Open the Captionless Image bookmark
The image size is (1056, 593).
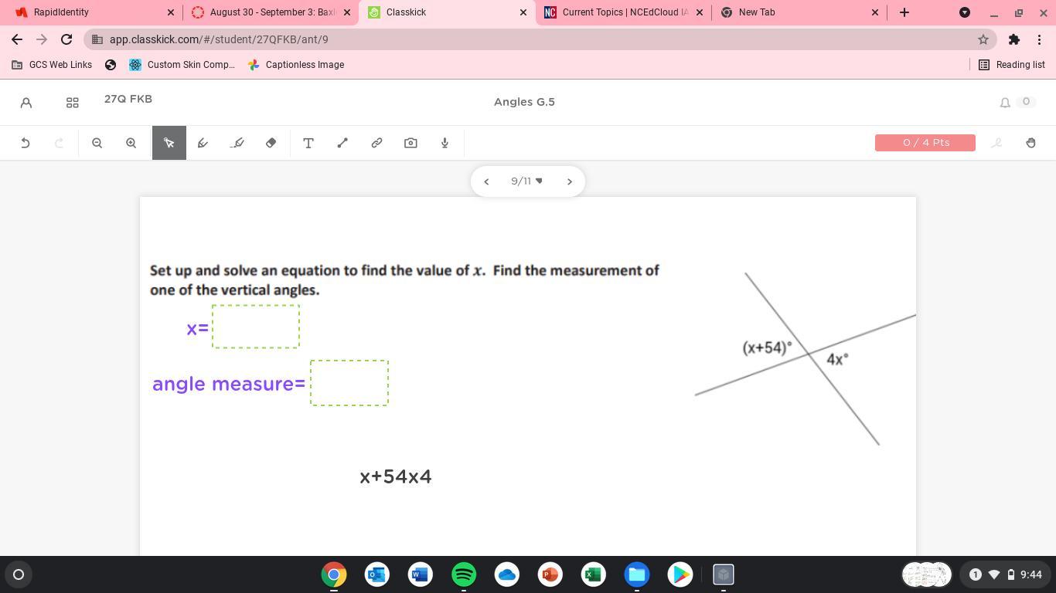click(296, 65)
